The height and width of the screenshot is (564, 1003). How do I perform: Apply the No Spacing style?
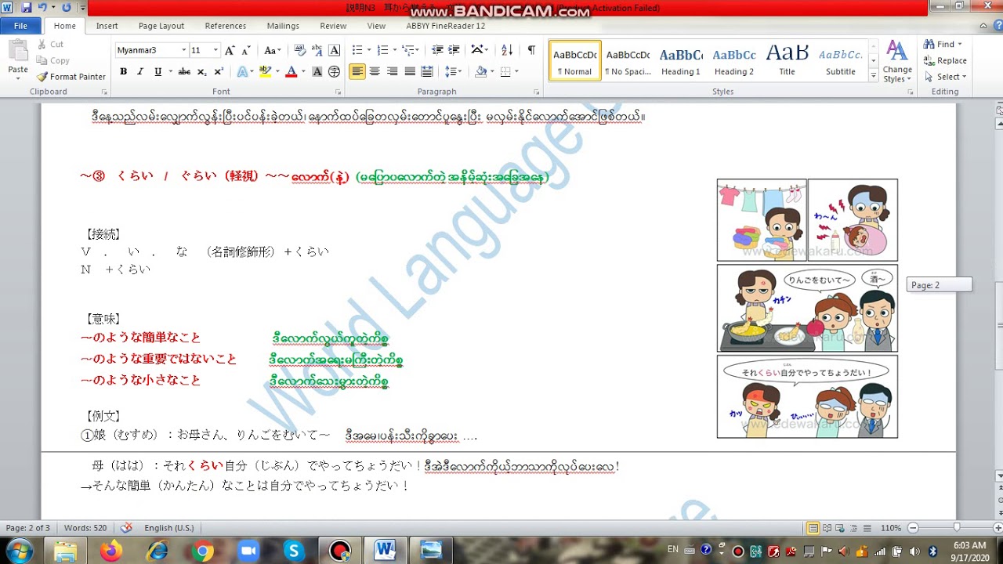coord(628,61)
